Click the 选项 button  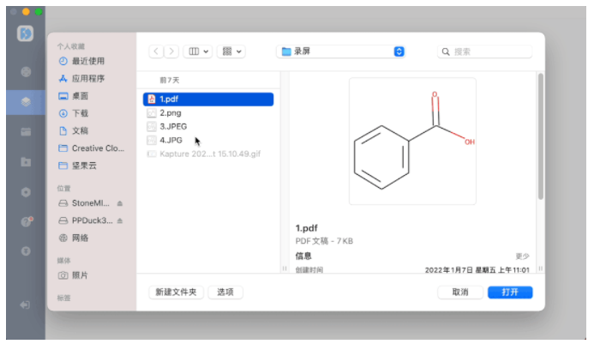pos(225,293)
